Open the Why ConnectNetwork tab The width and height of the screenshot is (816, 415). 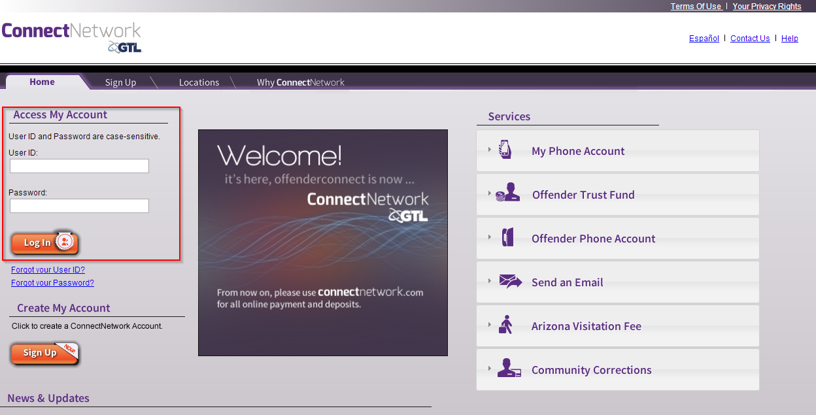pos(300,82)
